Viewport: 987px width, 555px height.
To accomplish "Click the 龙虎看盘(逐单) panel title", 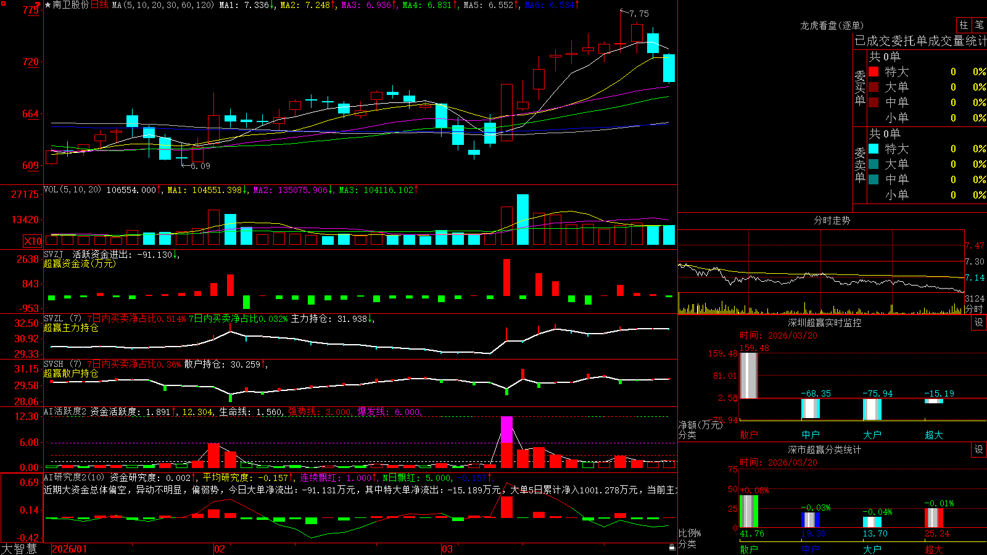I will tap(832, 25).
